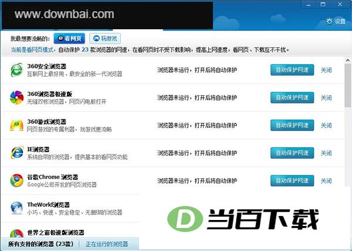Select the 360游戏浏览器 title text
Viewport: 352px width, 251px height.
(47, 122)
